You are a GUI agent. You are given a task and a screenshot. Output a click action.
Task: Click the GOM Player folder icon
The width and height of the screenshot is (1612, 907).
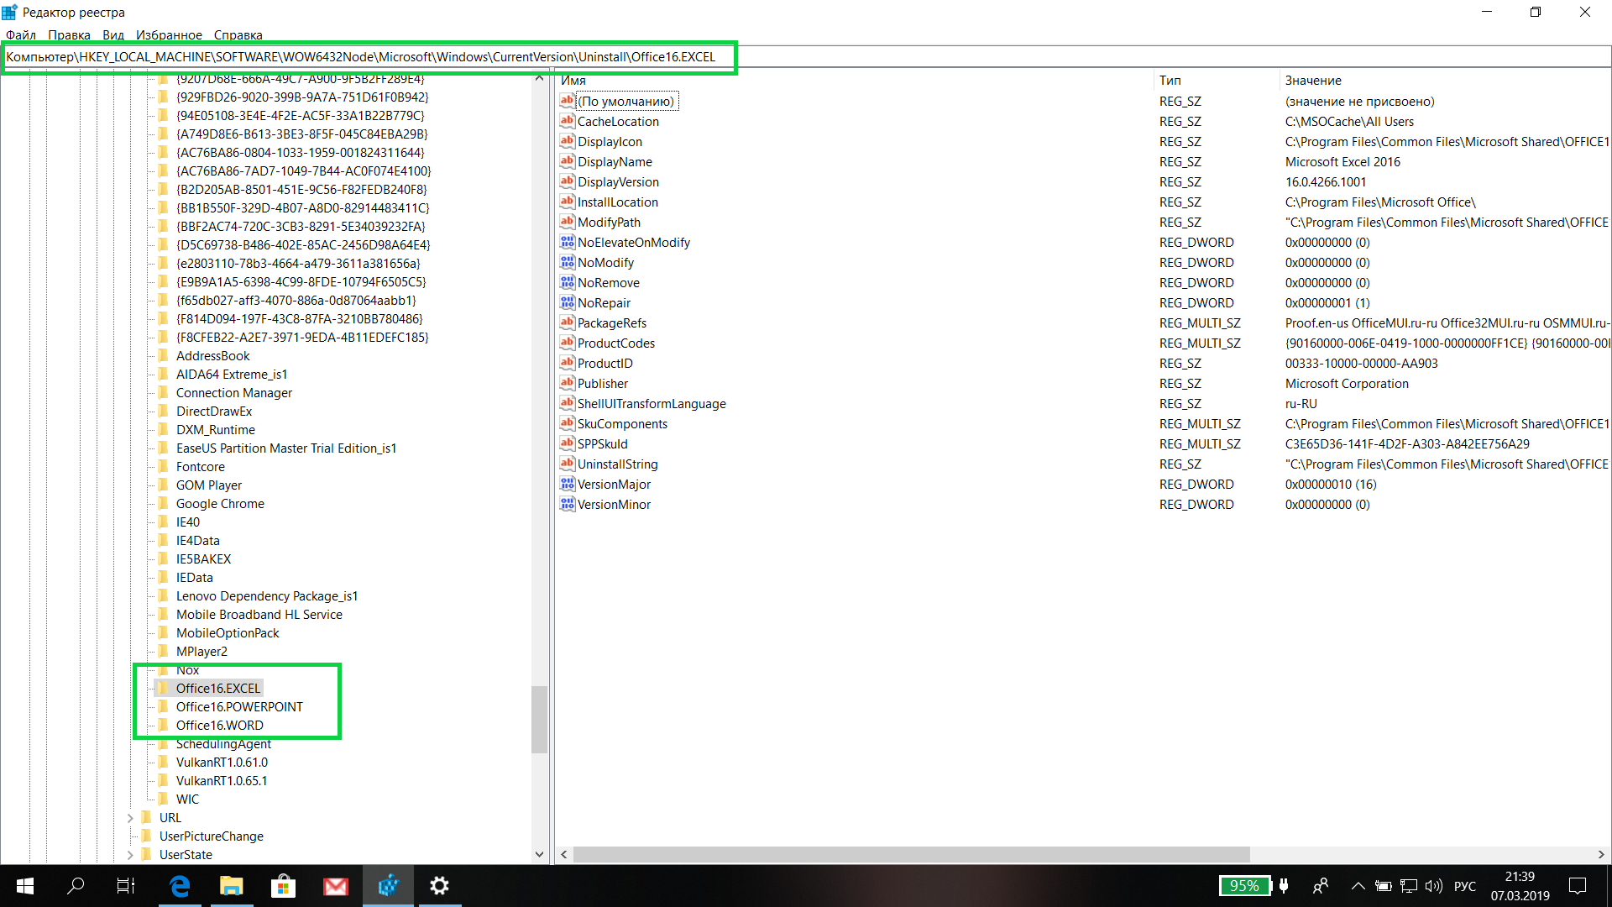[164, 485]
